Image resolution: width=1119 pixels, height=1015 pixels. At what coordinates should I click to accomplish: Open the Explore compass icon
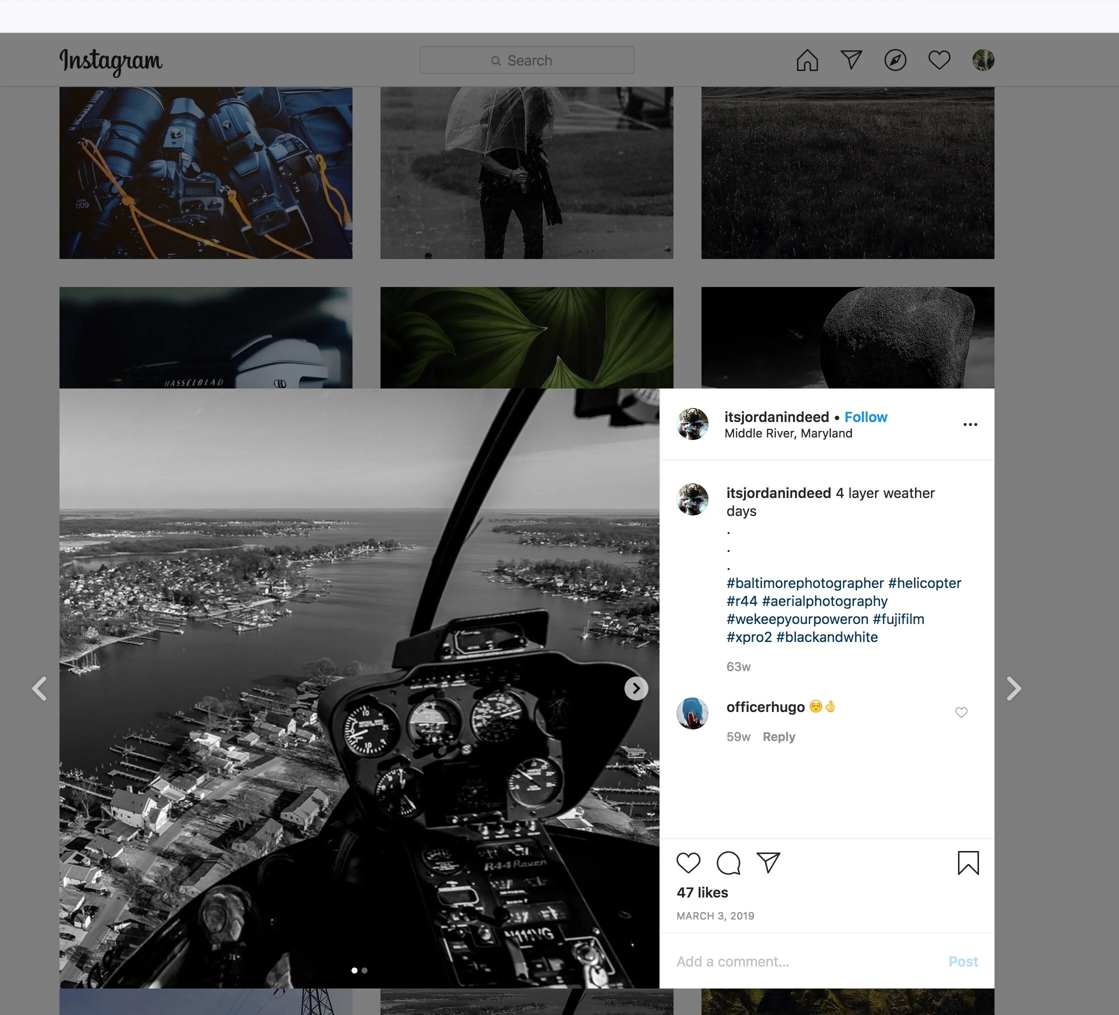coord(895,60)
